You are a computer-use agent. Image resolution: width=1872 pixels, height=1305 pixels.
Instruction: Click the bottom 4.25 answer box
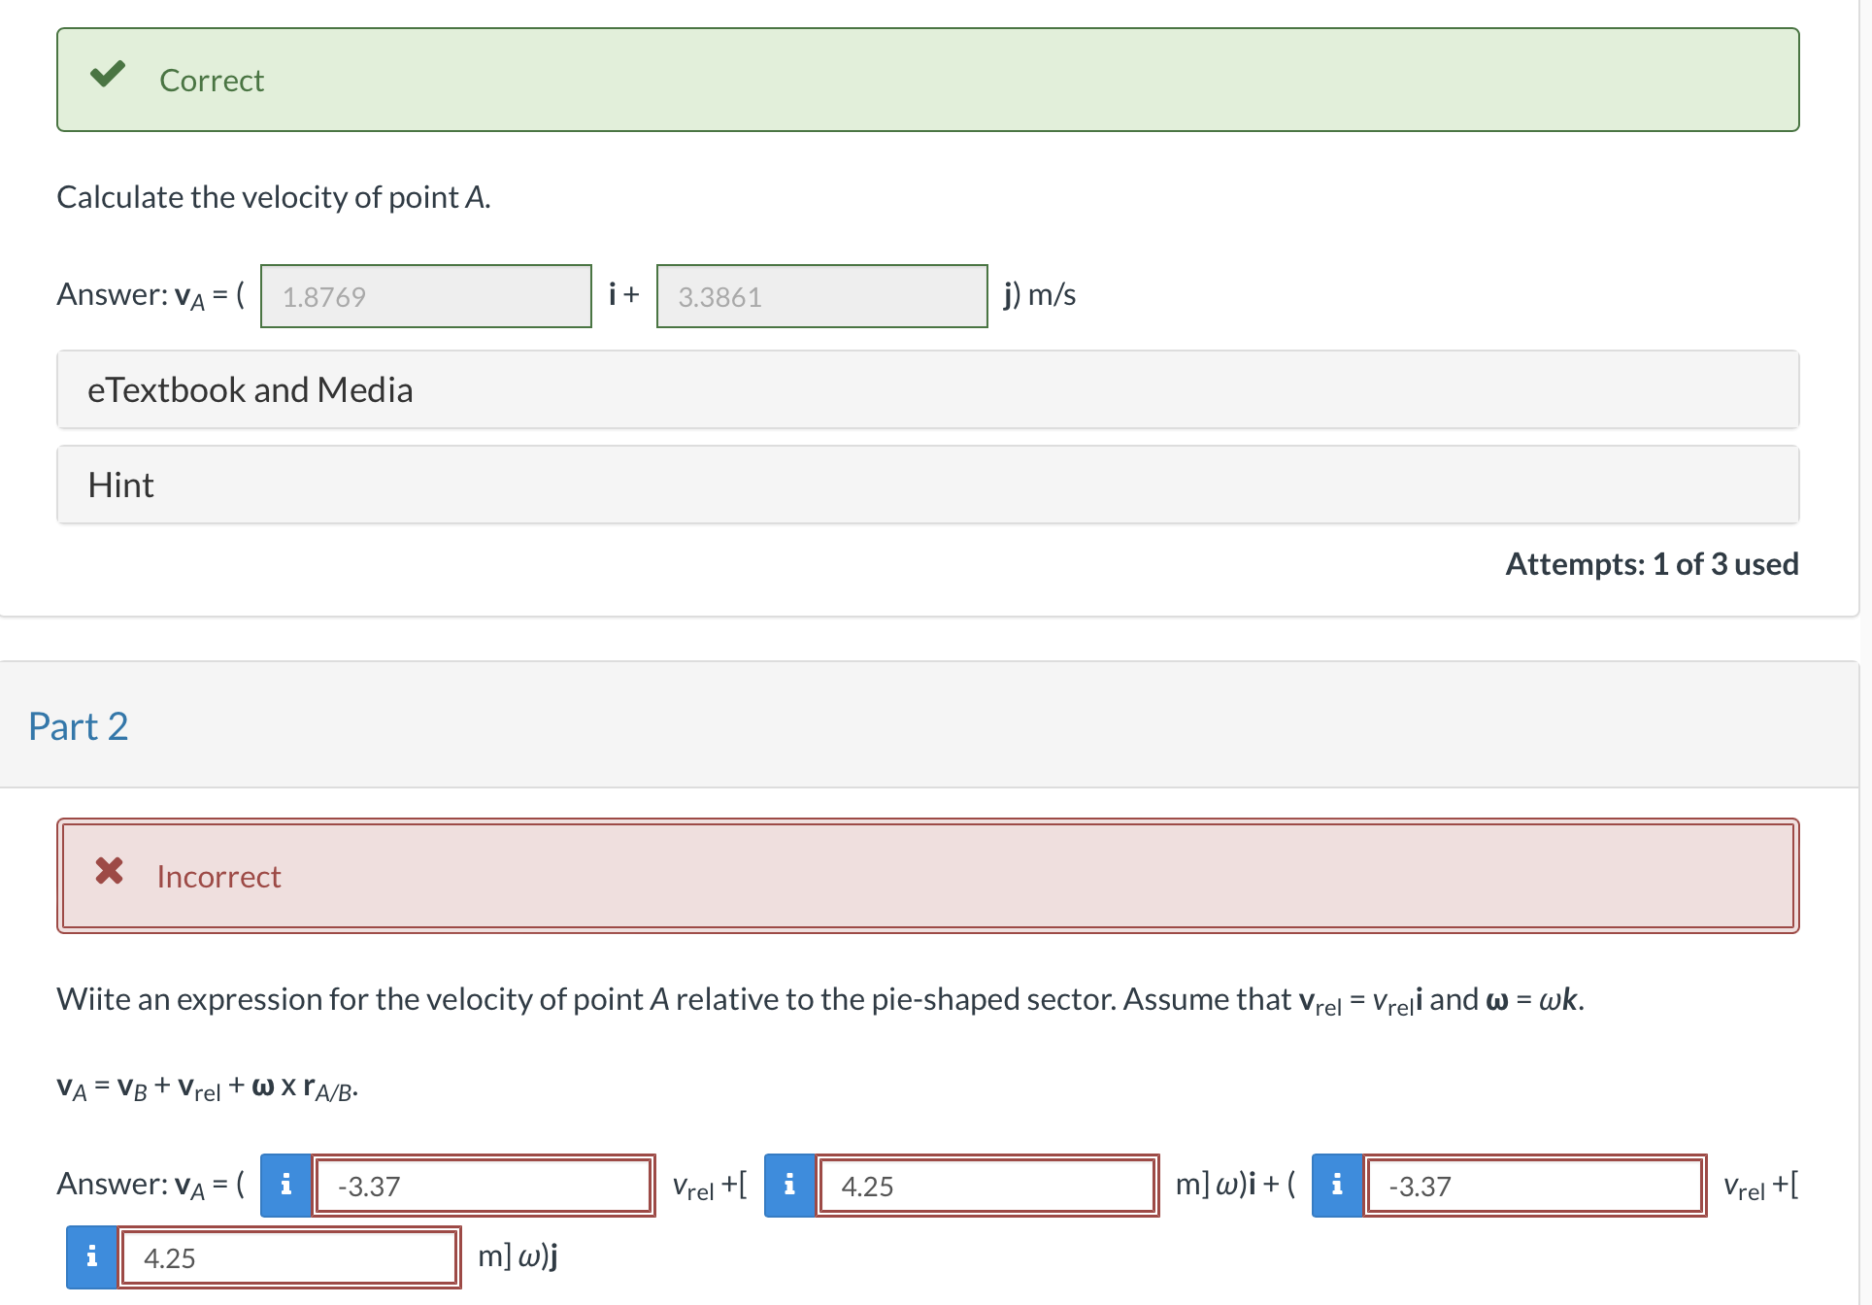pyautogui.click(x=288, y=1257)
